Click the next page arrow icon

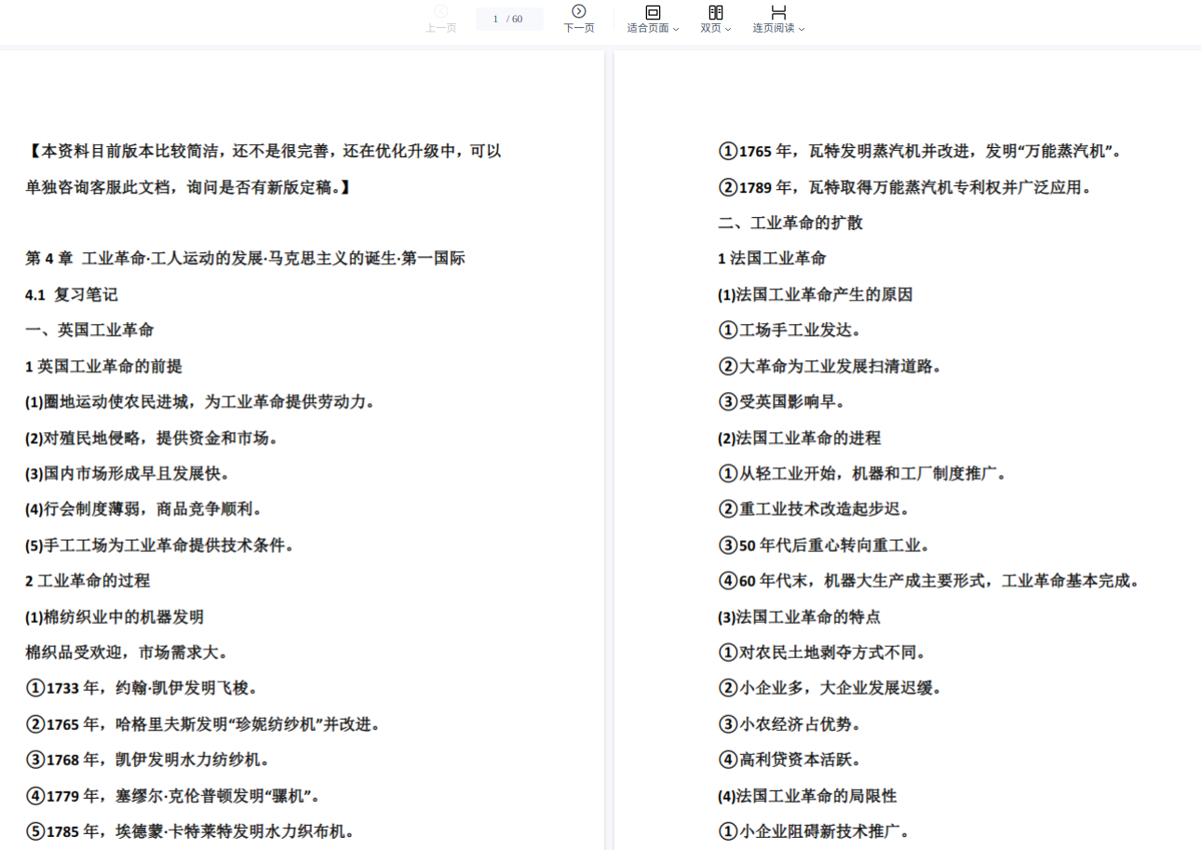point(578,11)
